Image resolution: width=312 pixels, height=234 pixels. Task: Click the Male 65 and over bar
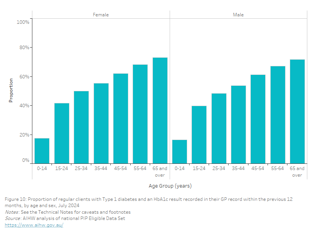click(297, 111)
